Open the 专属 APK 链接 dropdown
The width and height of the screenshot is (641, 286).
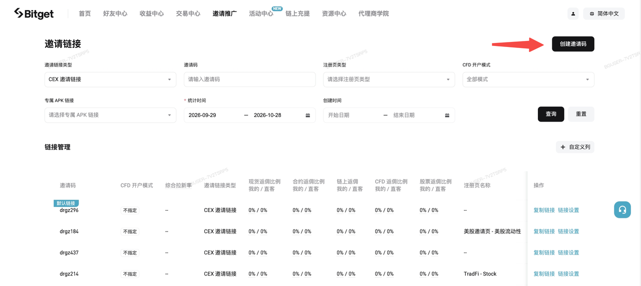[x=110, y=115]
